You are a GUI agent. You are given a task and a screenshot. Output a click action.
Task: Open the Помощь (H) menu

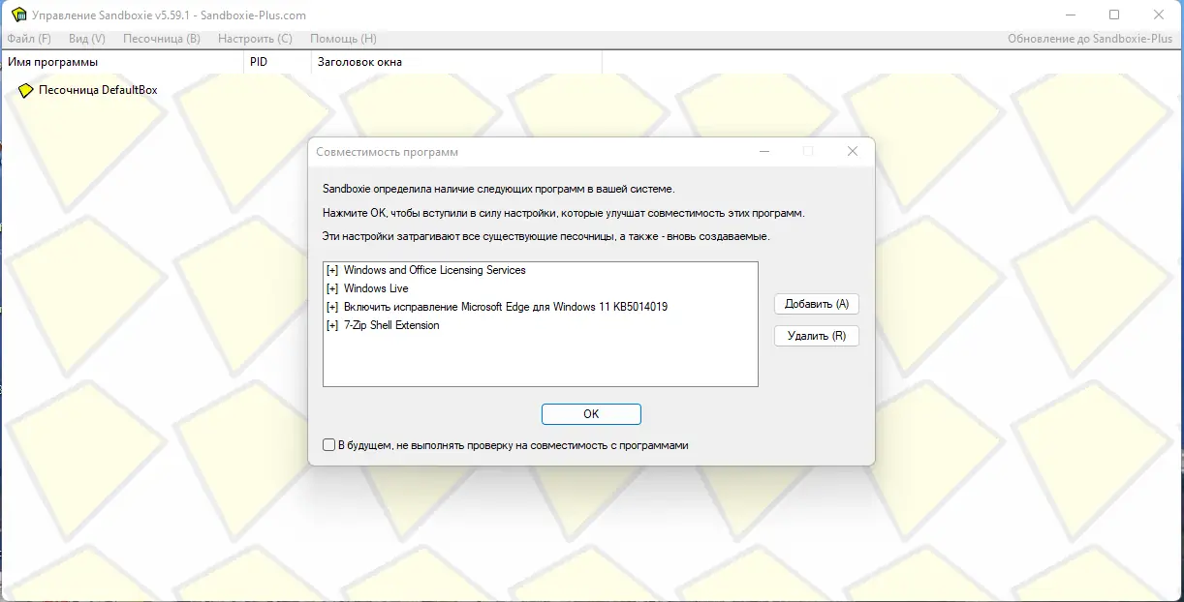click(343, 39)
